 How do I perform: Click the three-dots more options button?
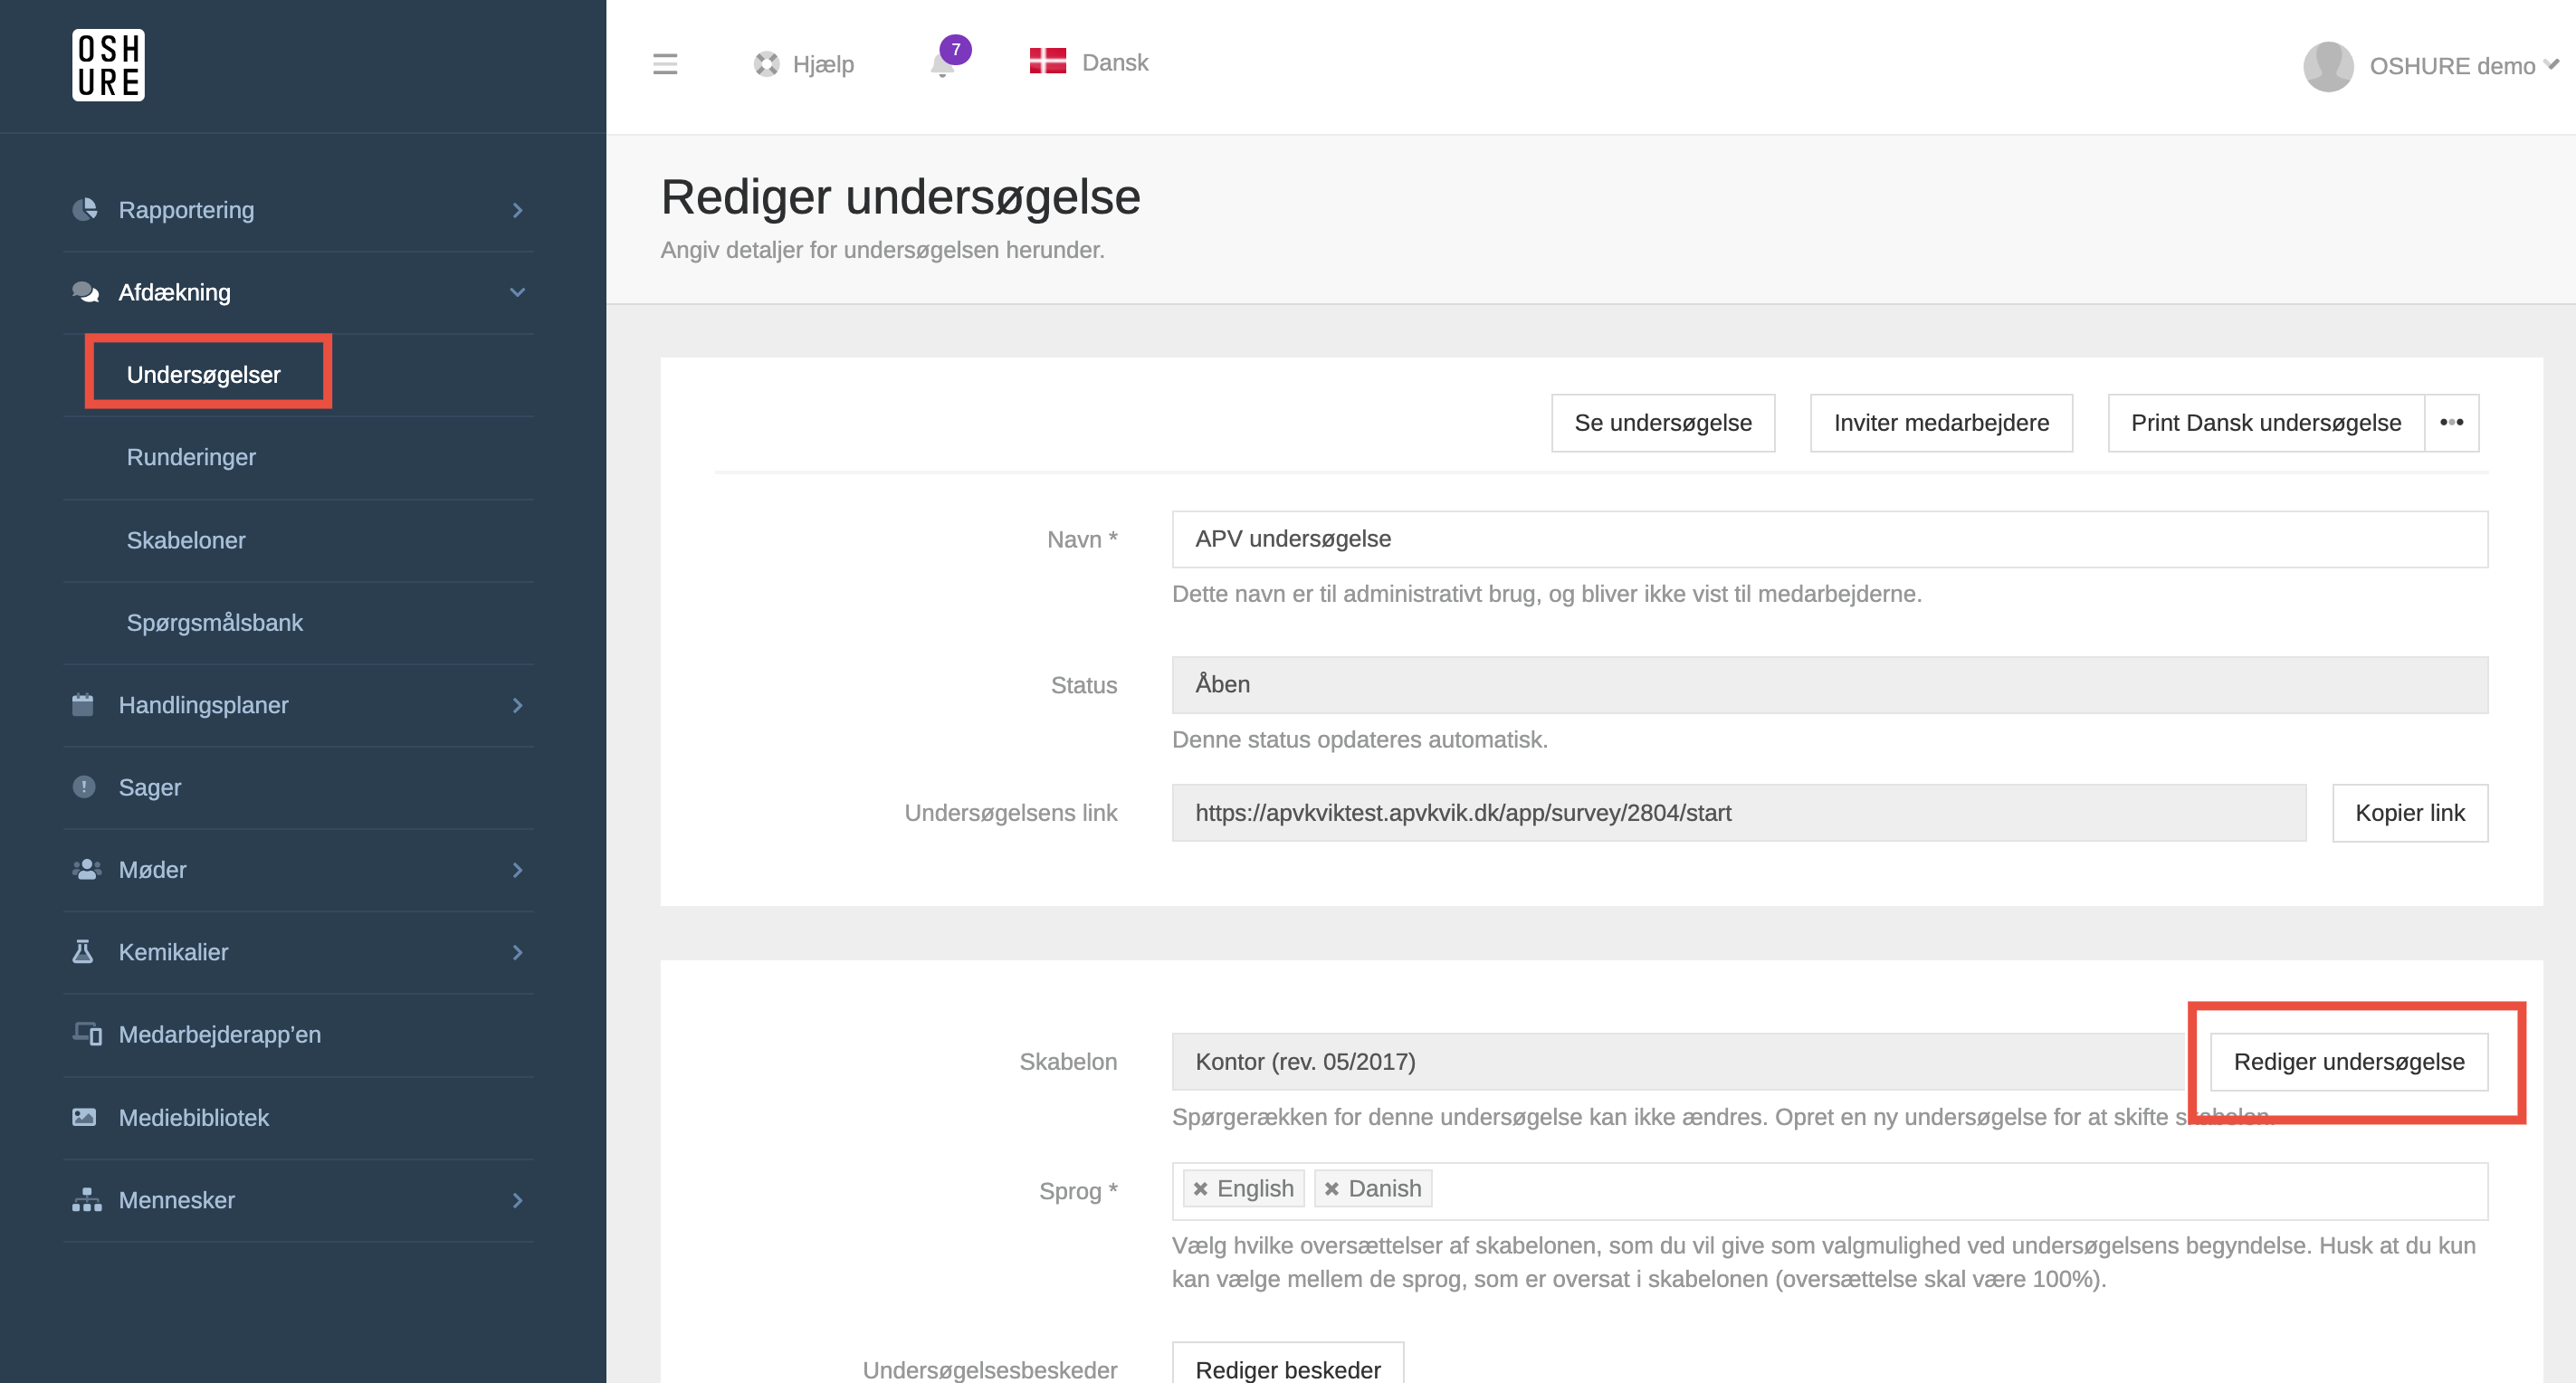point(2451,422)
